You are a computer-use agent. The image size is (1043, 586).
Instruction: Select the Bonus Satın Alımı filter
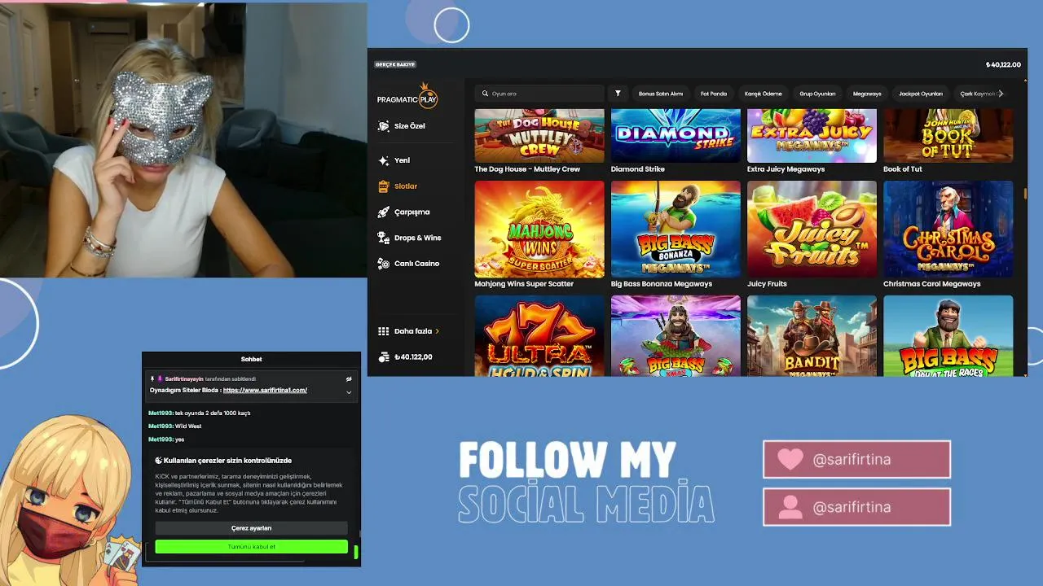click(x=661, y=94)
